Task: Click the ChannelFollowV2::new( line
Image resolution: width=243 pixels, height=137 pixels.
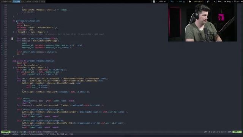Action: click(x=51, y=83)
